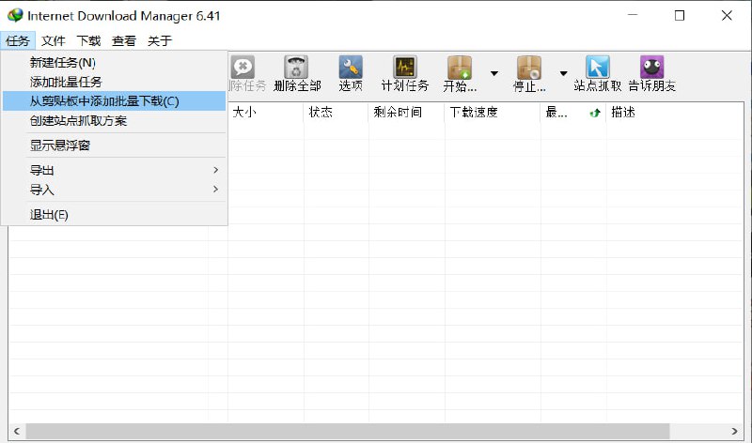Click the 删除全部 (Delete All) toolbar icon
The height and width of the screenshot is (443, 752).
(297, 73)
